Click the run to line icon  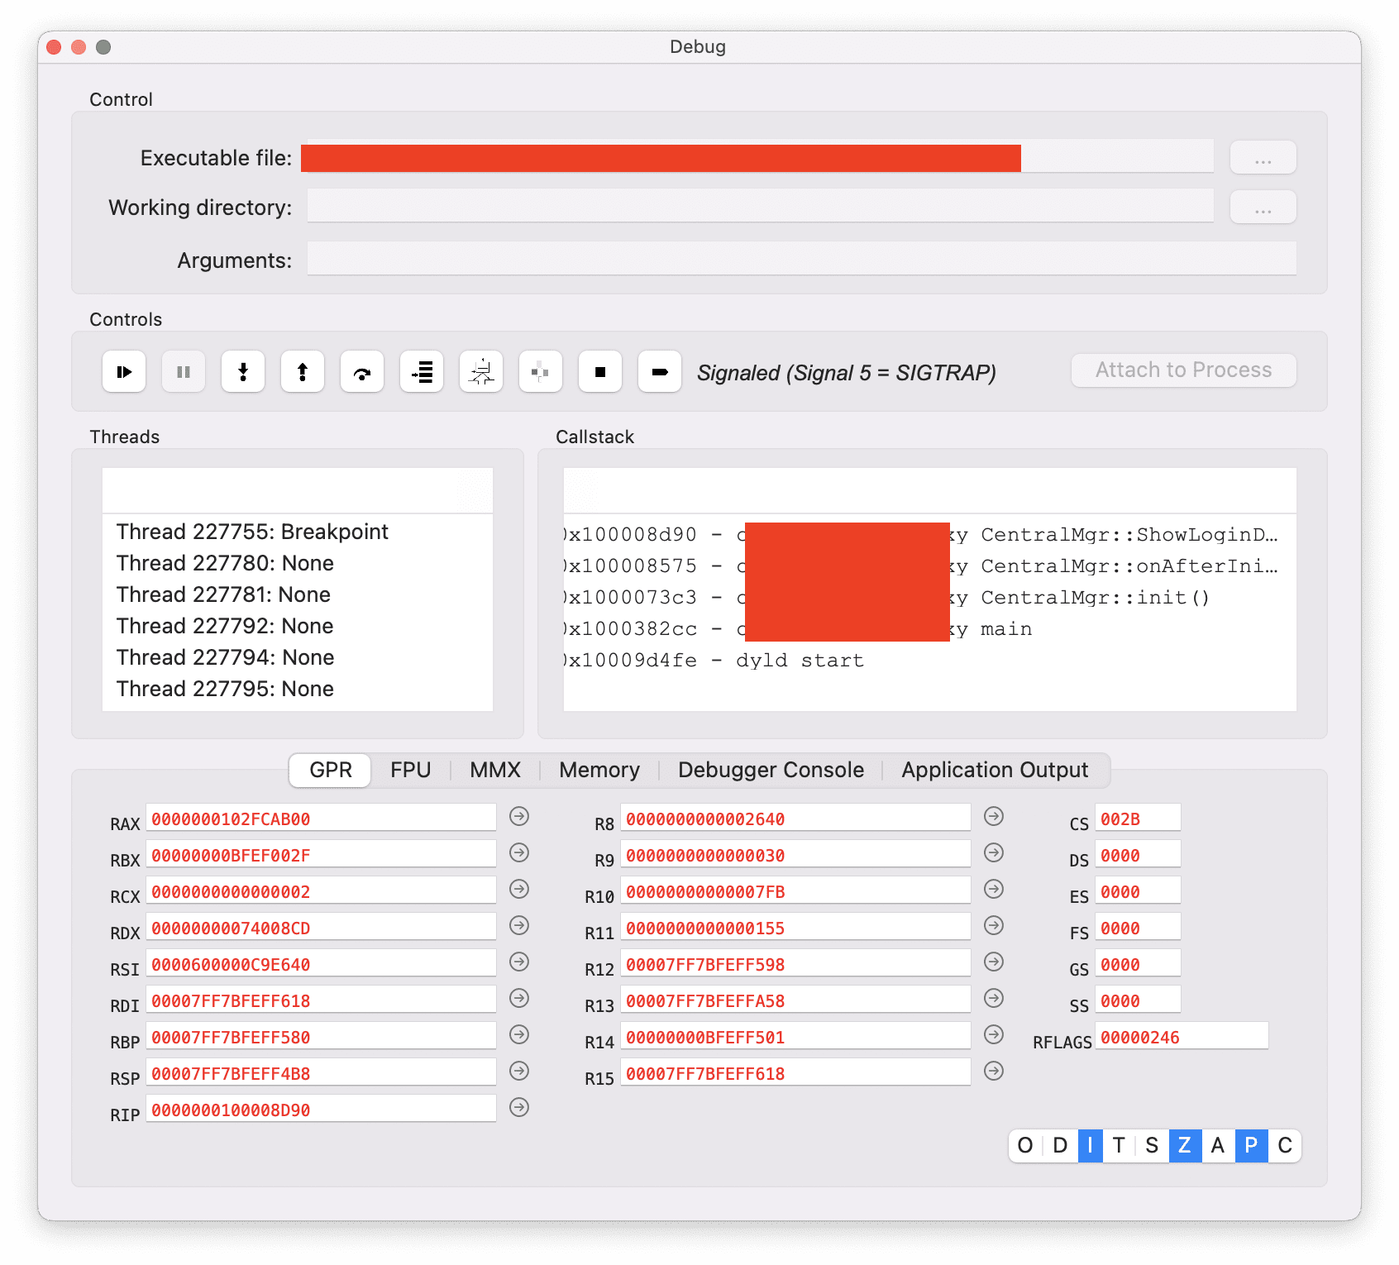coord(422,372)
